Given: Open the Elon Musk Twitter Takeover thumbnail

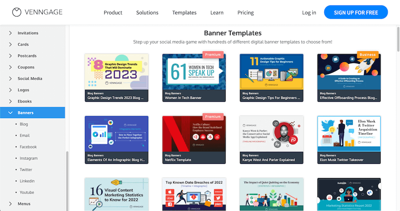Looking at the screenshot, I should point(349,134).
